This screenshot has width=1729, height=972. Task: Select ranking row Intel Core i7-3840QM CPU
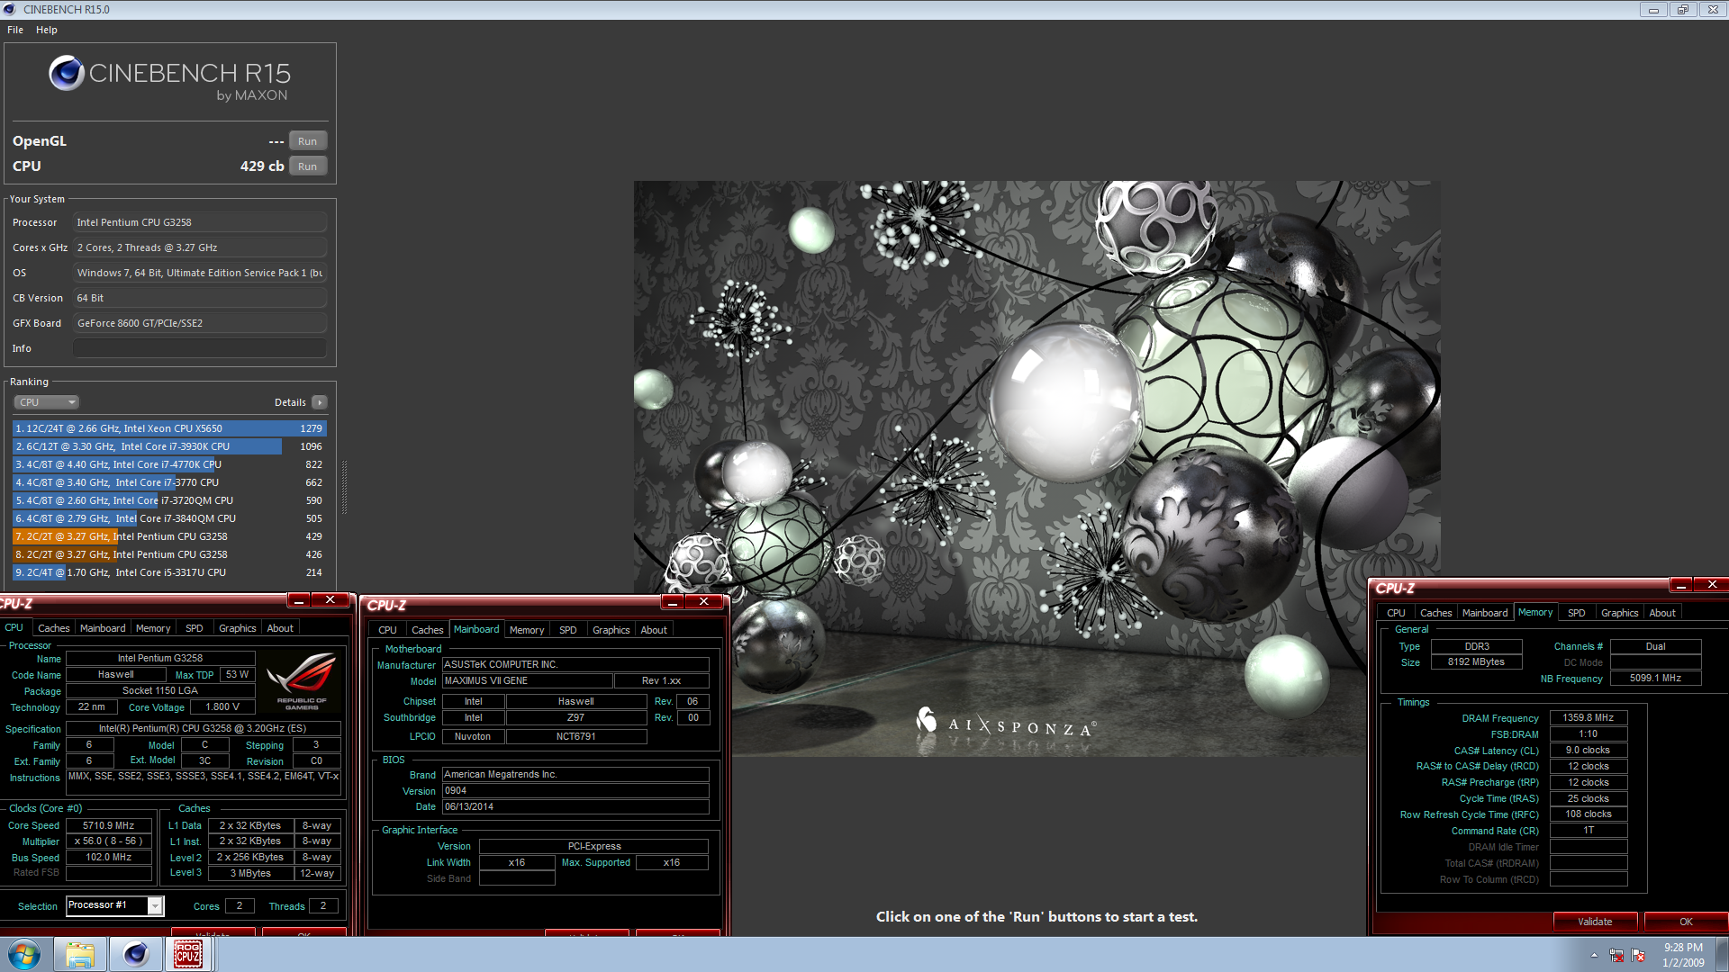point(169,518)
